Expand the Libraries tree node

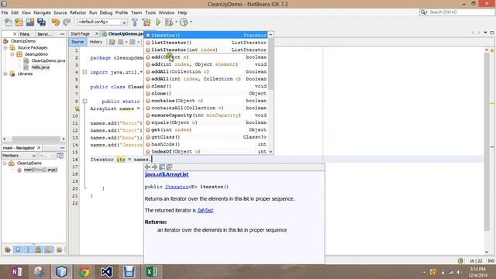point(5,74)
